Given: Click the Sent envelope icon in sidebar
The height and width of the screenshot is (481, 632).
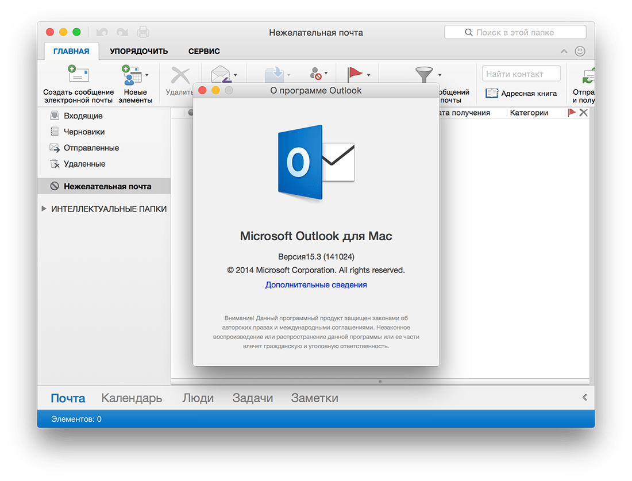Looking at the screenshot, I should [55, 148].
